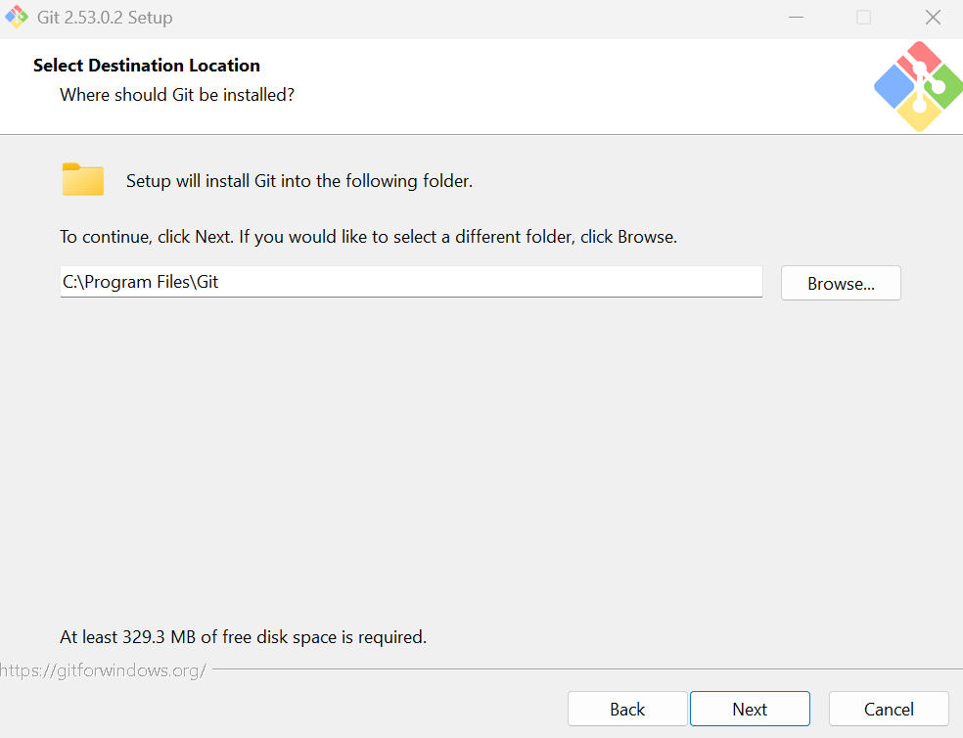Click the maximize button on title bar

click(862, 17)
